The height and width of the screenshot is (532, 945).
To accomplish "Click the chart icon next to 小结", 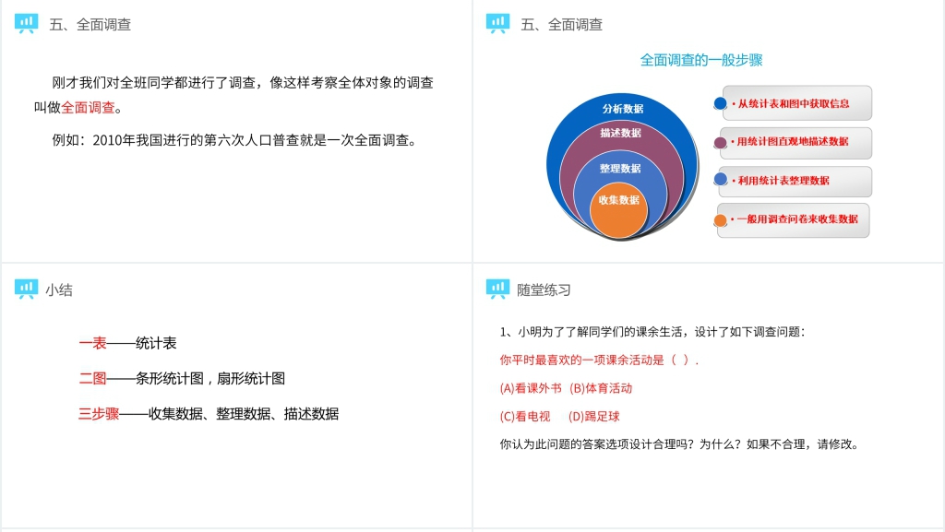I will 26,290.
